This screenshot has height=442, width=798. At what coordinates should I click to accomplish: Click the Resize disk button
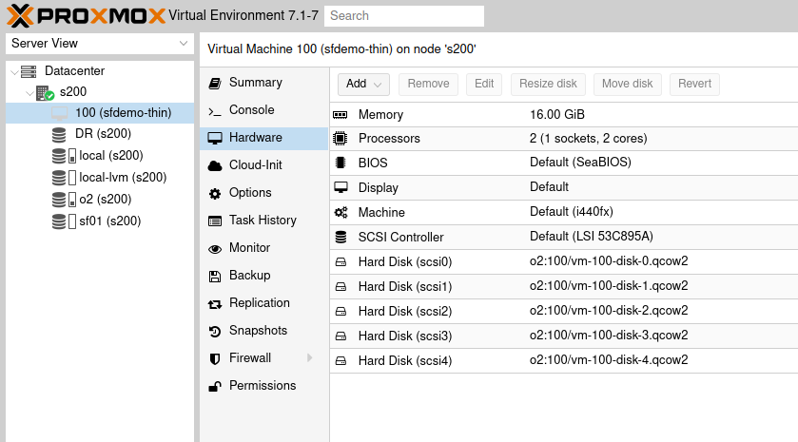548,84
